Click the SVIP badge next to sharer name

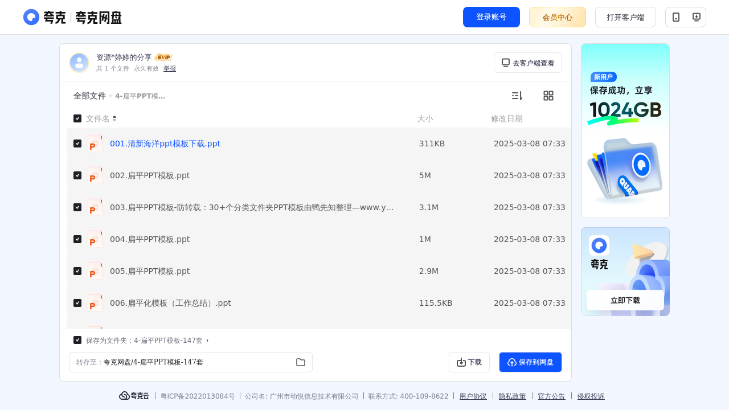163,57
